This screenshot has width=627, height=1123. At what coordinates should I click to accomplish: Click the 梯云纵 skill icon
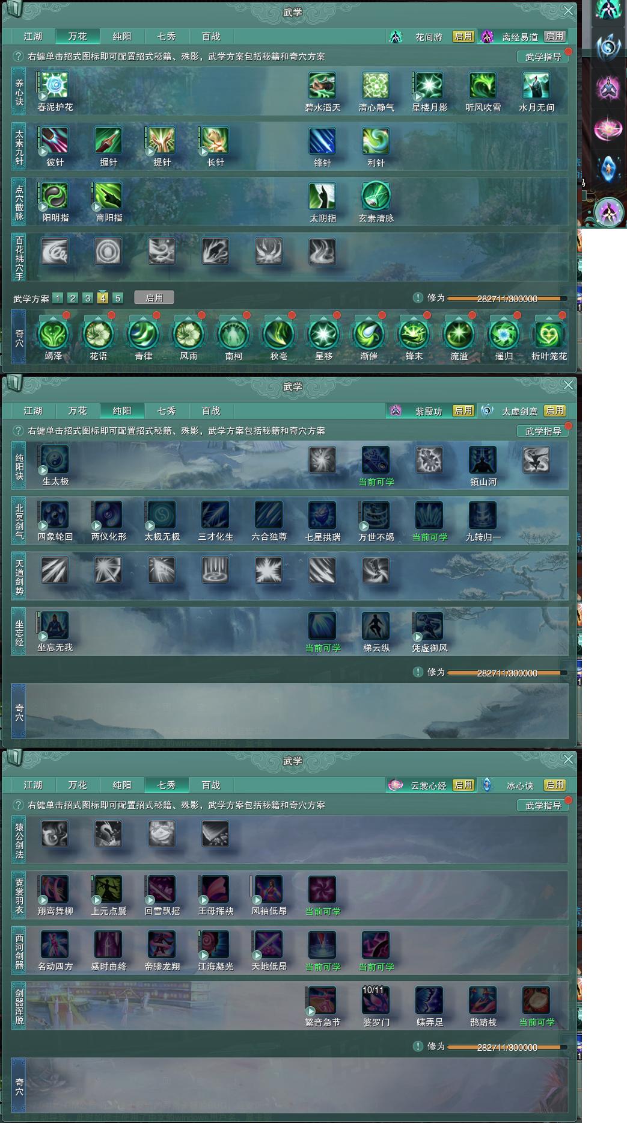coord(376,626)
